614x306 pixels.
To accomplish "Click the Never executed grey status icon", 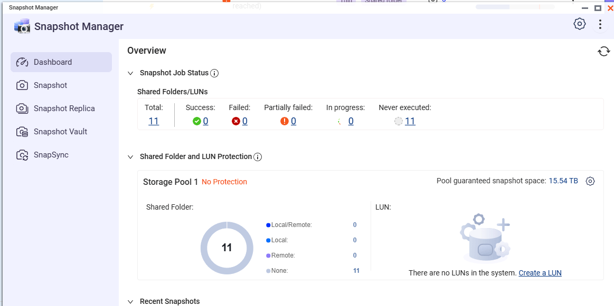I will (399, 122).
